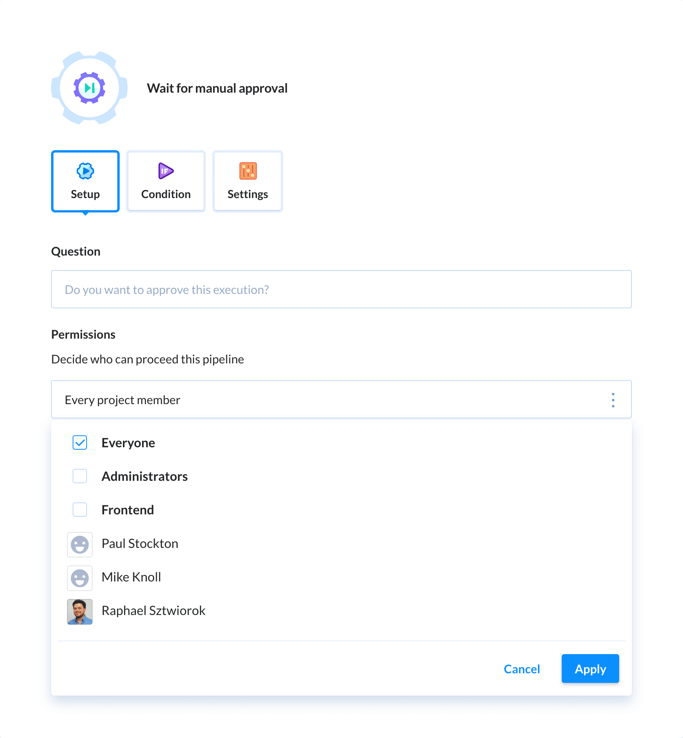This screenshot has width=683, height=738.
Task: Click the orange Settings sliders icon
Action: 247,171
